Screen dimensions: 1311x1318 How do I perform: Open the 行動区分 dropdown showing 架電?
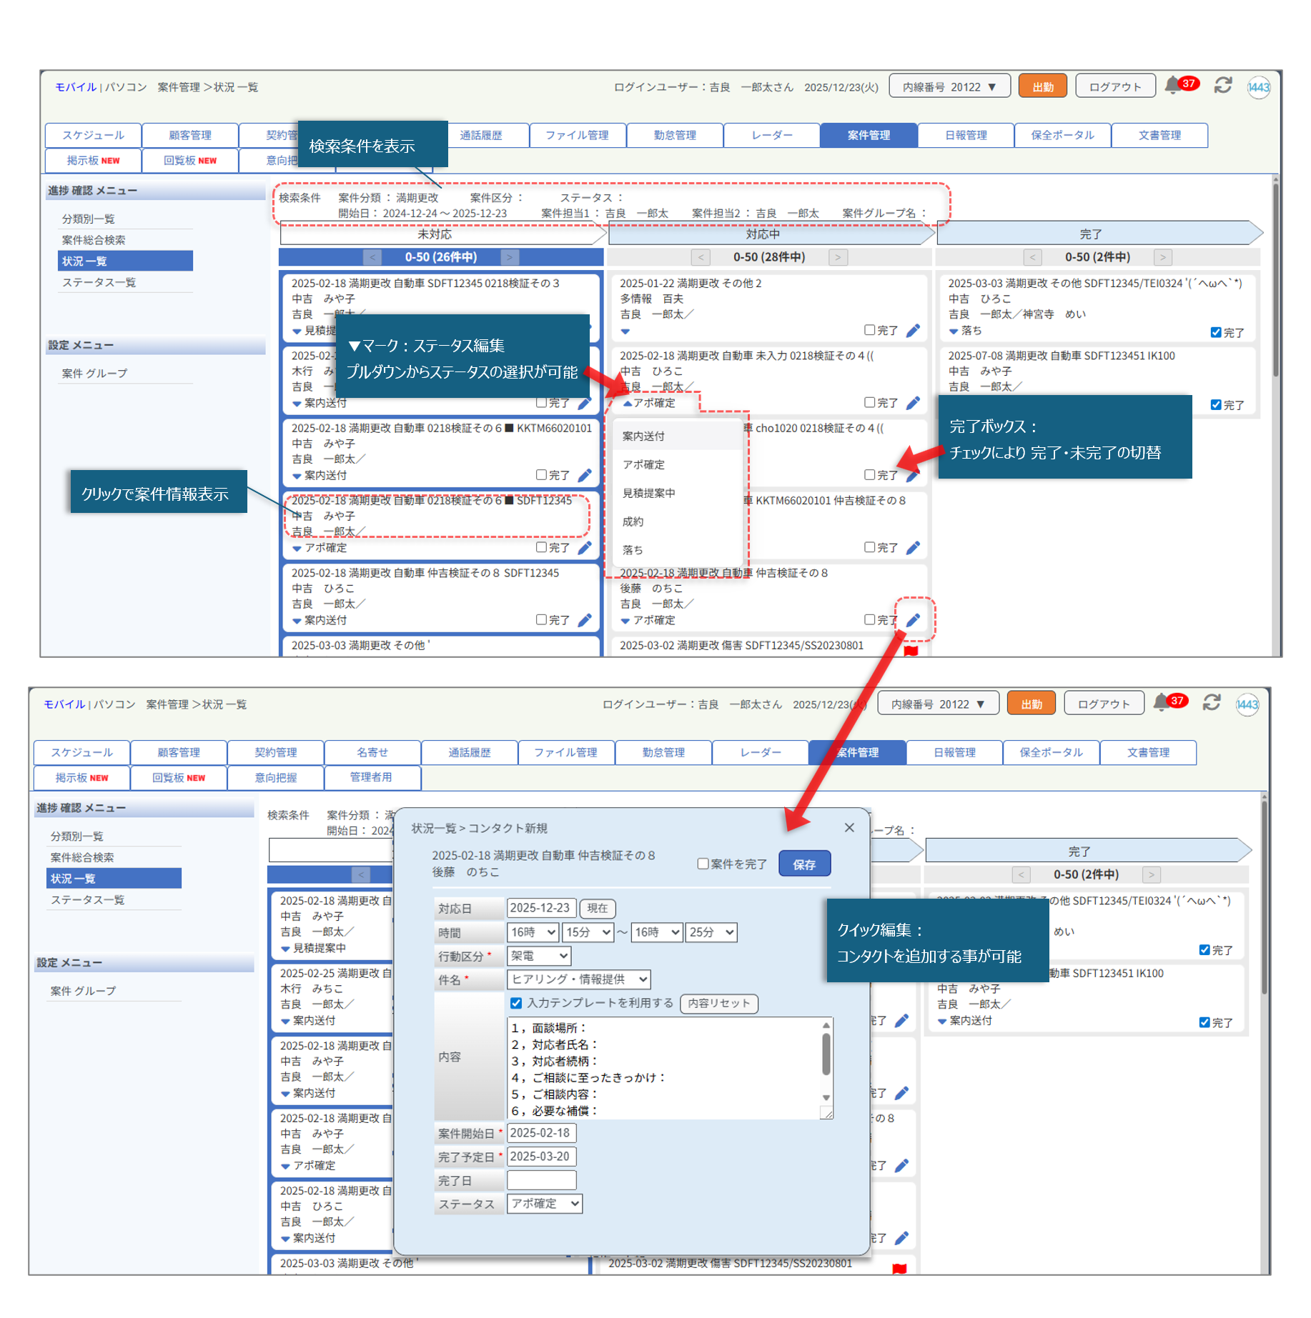[x=539, y=956]
